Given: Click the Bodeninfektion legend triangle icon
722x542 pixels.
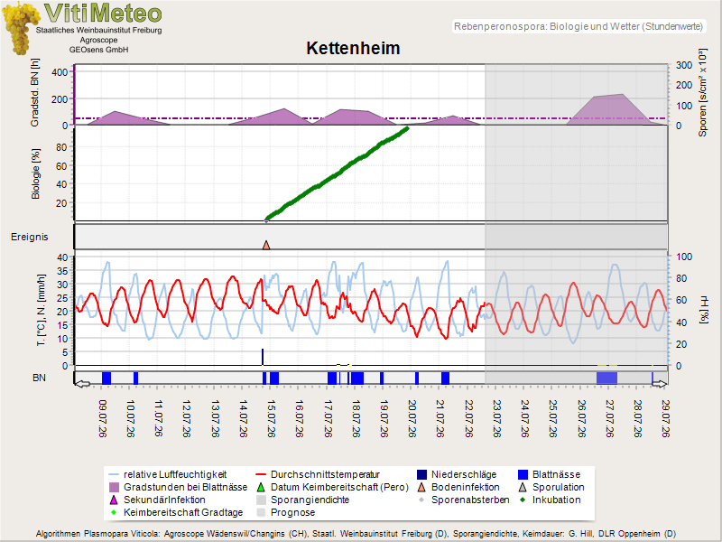Looking at the screenshot, I should pos(421,487).
